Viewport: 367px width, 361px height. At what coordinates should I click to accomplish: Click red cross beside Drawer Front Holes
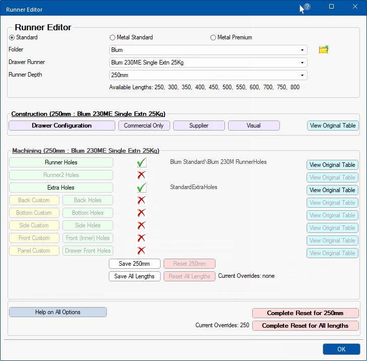pyautogui.click(x=141, y=251)
